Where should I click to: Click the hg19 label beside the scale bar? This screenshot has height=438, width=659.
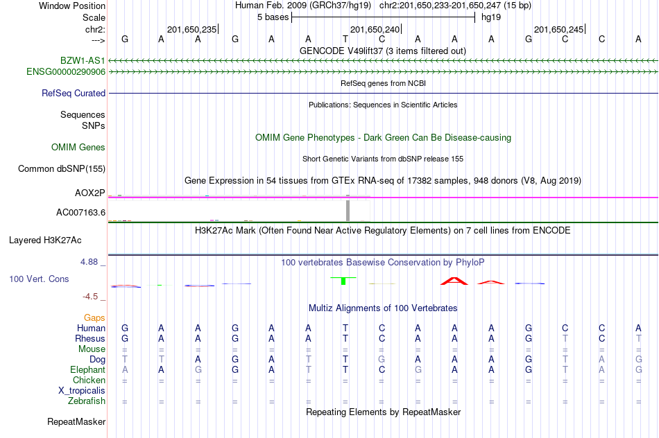pyautogui.click(x=491, y=17)
